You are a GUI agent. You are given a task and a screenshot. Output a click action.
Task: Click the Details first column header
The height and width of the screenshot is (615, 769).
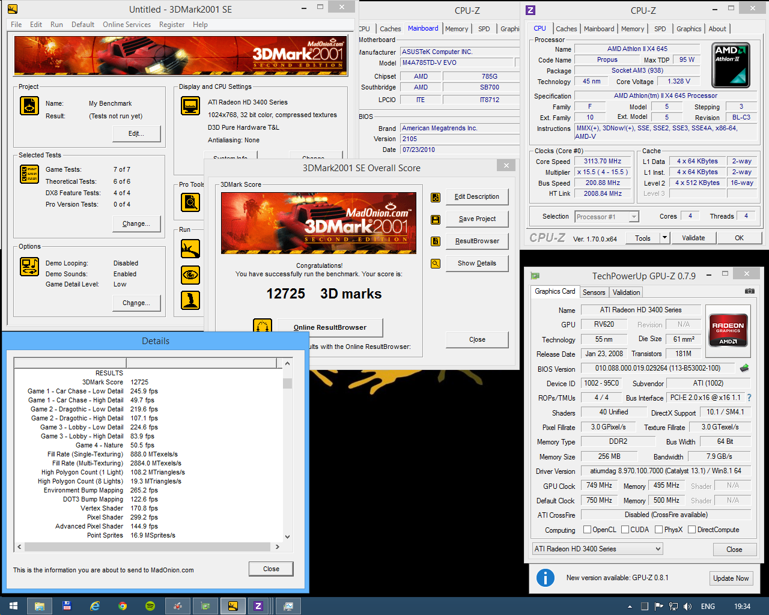[x=70, y=363]
